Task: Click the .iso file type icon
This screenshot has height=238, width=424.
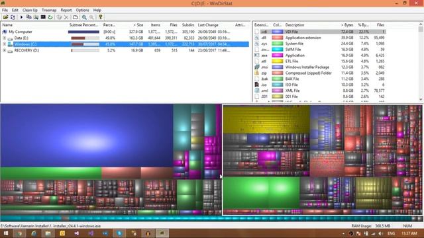Action: [257, 85]
